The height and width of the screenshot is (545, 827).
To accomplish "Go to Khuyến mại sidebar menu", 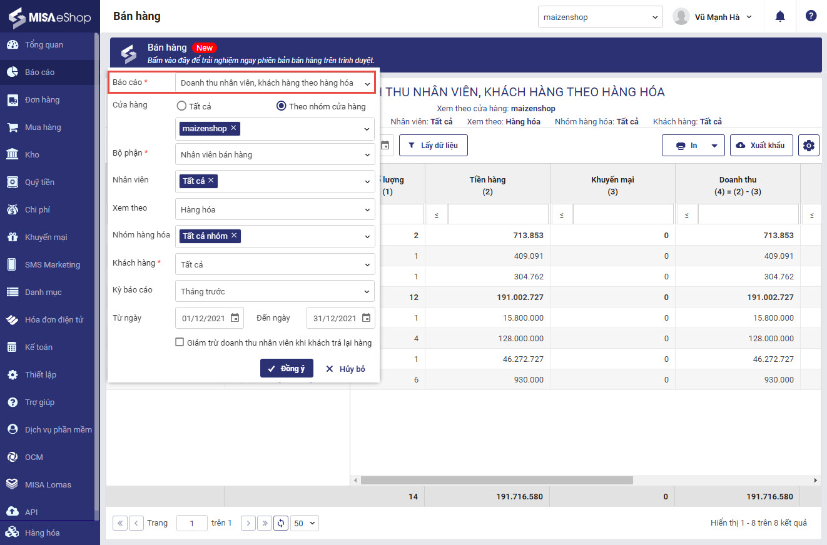I will [46, 237].
